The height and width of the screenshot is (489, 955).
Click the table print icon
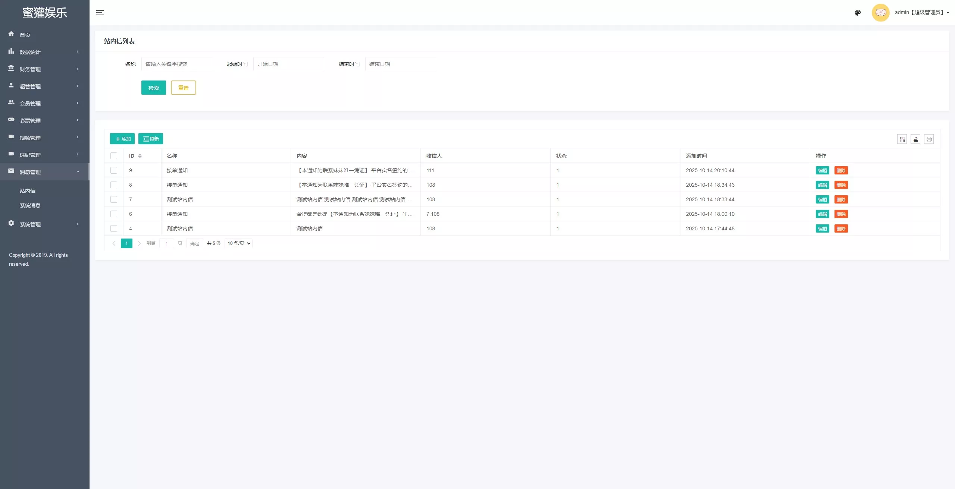point(929,139)
